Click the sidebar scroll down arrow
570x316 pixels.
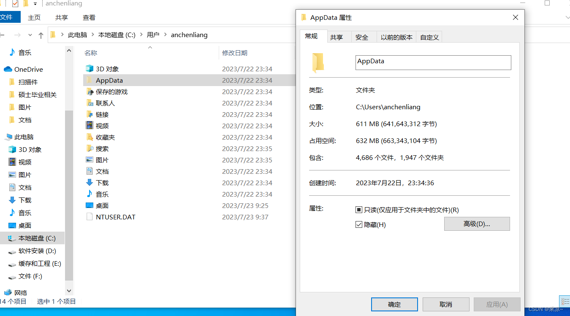pos(69,291)
